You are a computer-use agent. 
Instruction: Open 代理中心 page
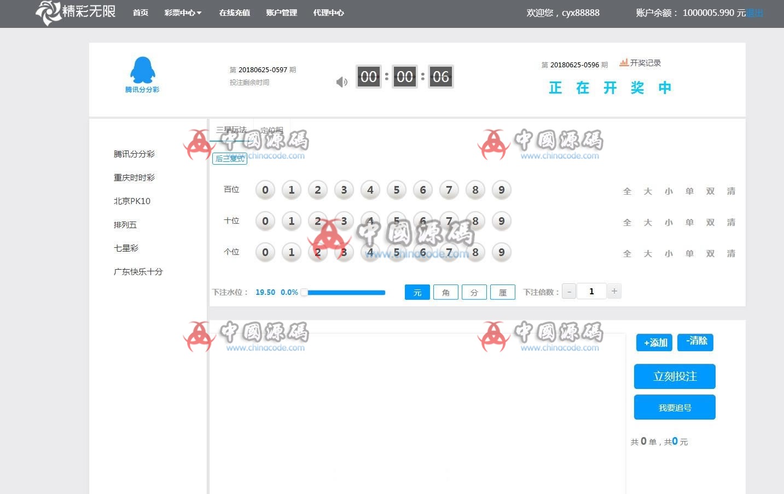[x=329, y=13]
